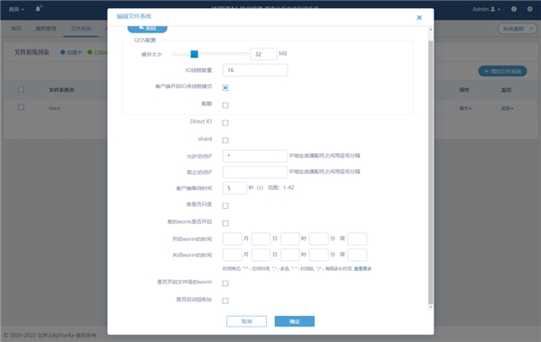Image resolution: width=541 pixels, height=342 pixels.
Task: Click the 取消 cancel button
Action: click(x=246, y=321)
